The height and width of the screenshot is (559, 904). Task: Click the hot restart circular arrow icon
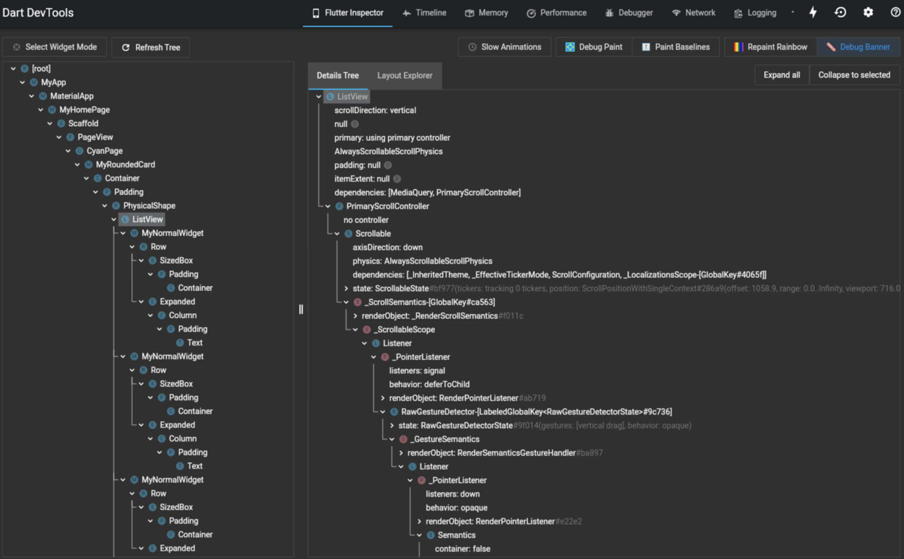840,12
